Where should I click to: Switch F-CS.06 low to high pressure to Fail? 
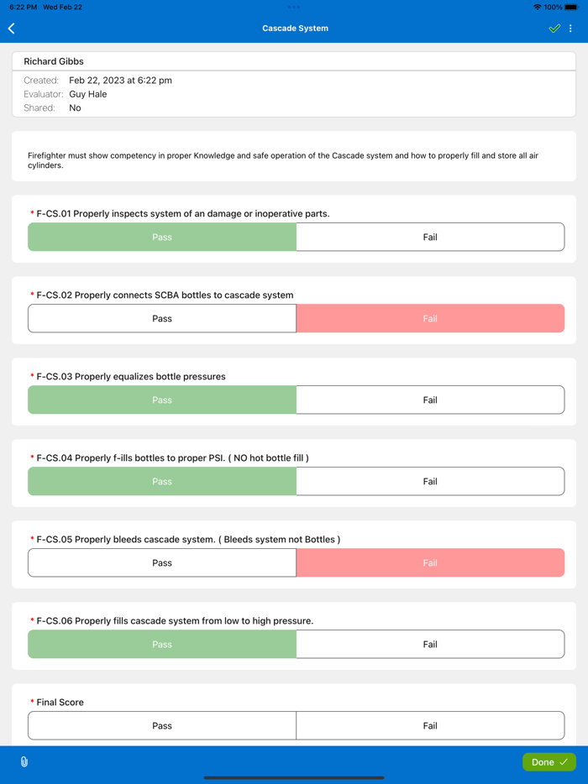pos(430,644)
